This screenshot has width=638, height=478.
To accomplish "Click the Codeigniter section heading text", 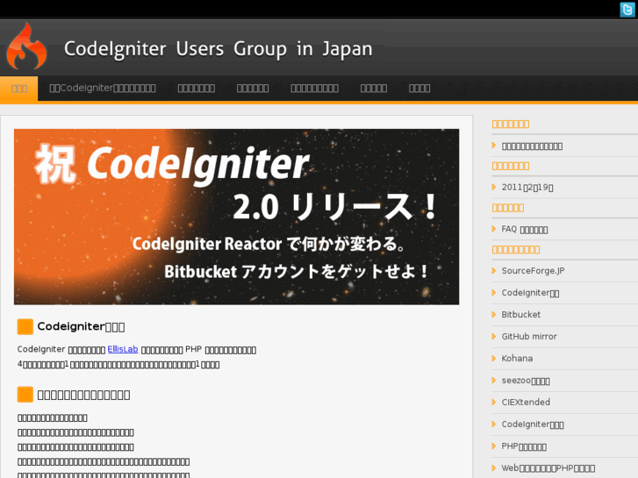I will pos(81,326).
